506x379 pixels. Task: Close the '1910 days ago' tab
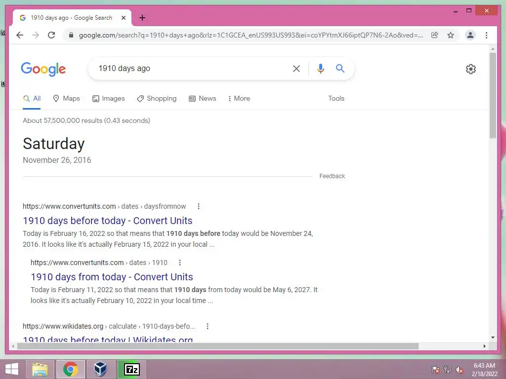(123, 18)
